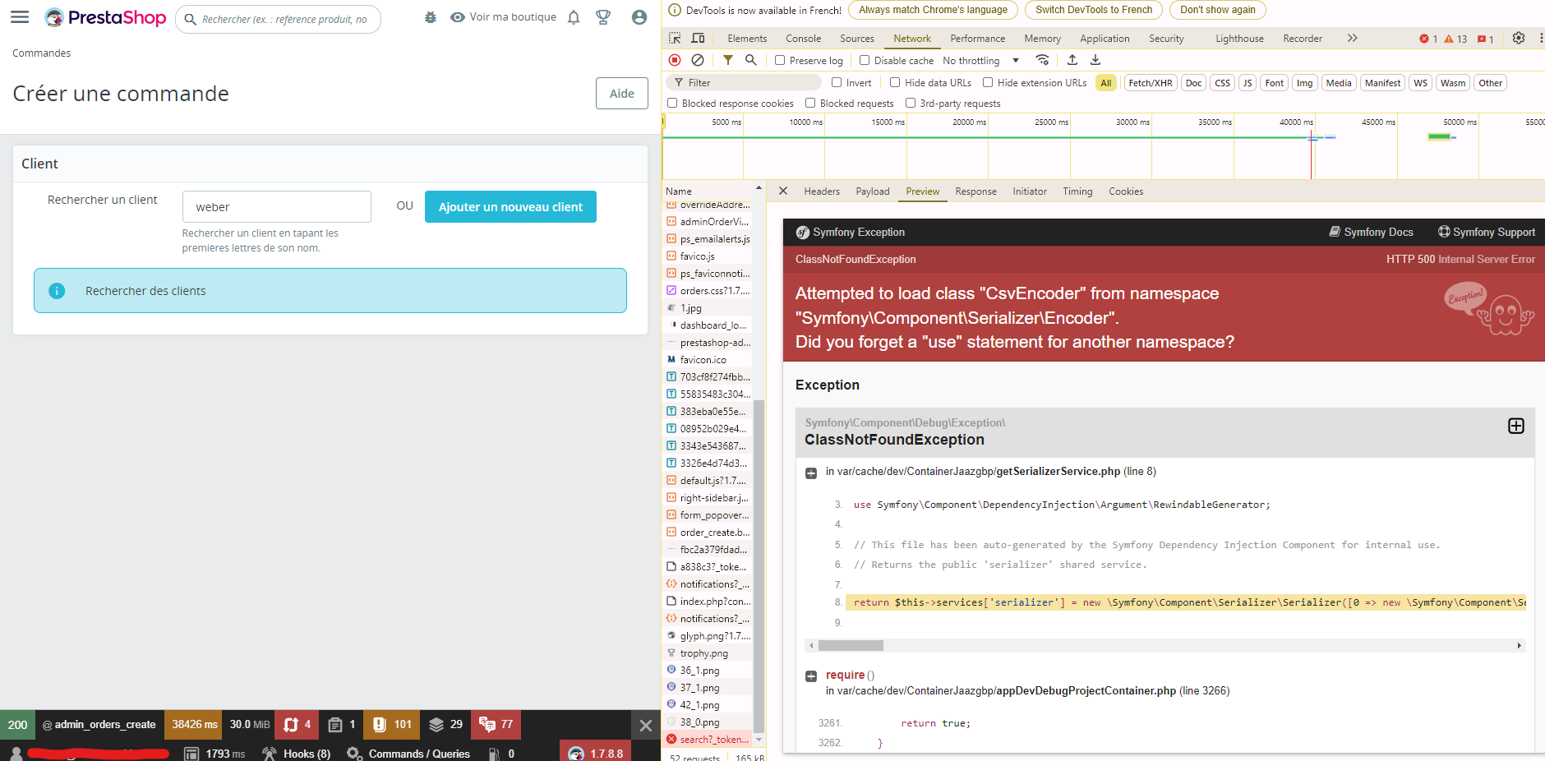Open the network search magnifier
This screenshot has height=761, width=1545.
point(750,60)
